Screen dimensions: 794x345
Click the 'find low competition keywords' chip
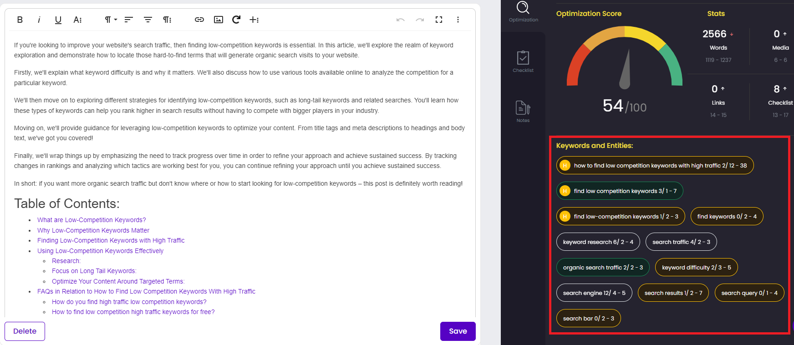(x=619, y=191)
